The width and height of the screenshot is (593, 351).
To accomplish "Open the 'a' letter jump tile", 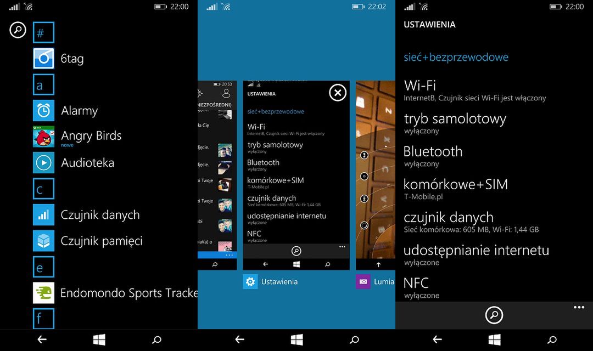I will [43, 84].
